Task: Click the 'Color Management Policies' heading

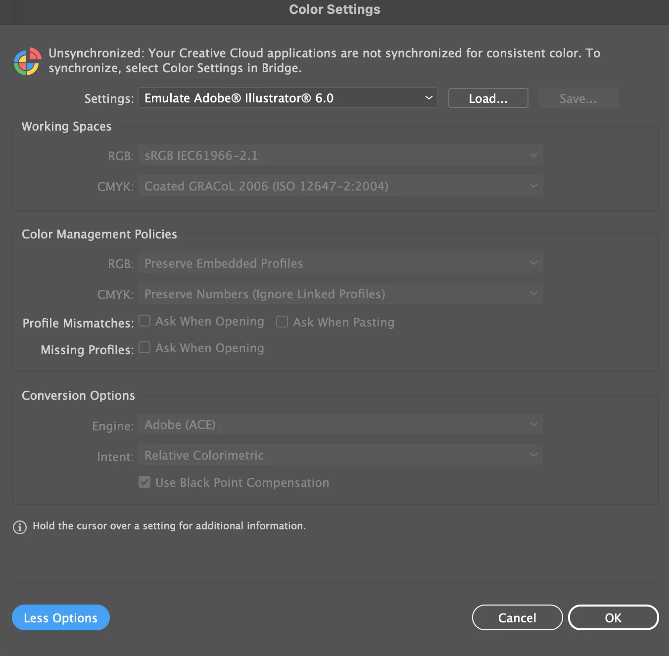Action: (x=99, y=234)
